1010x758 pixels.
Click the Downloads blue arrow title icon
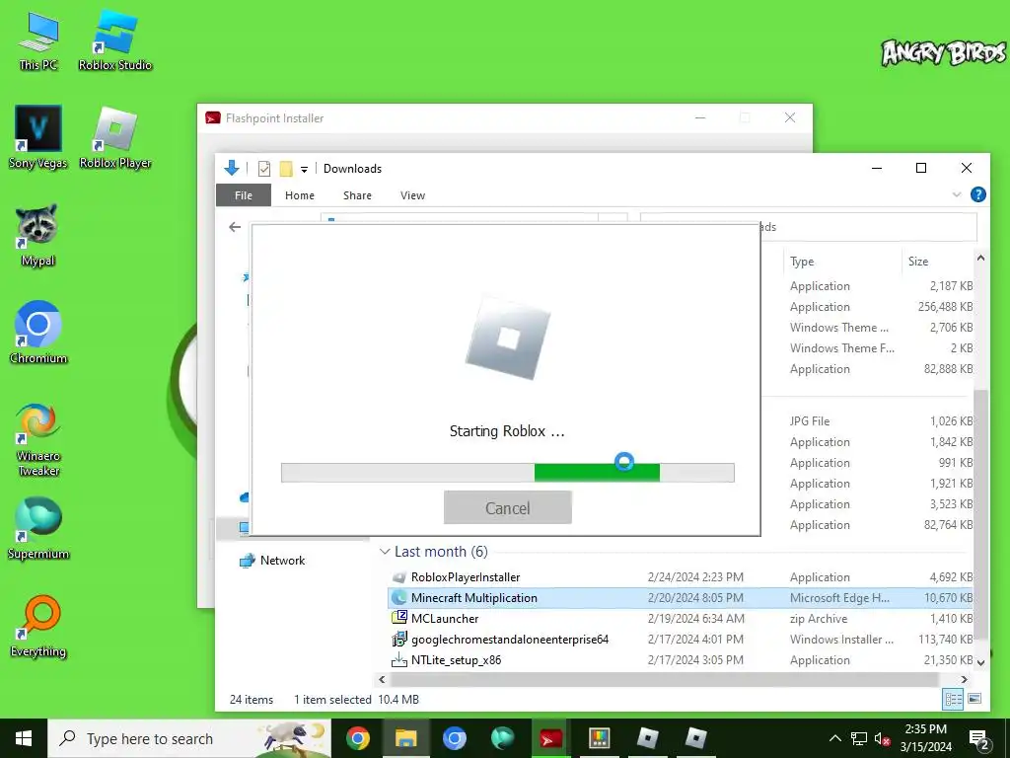[231, 168]
